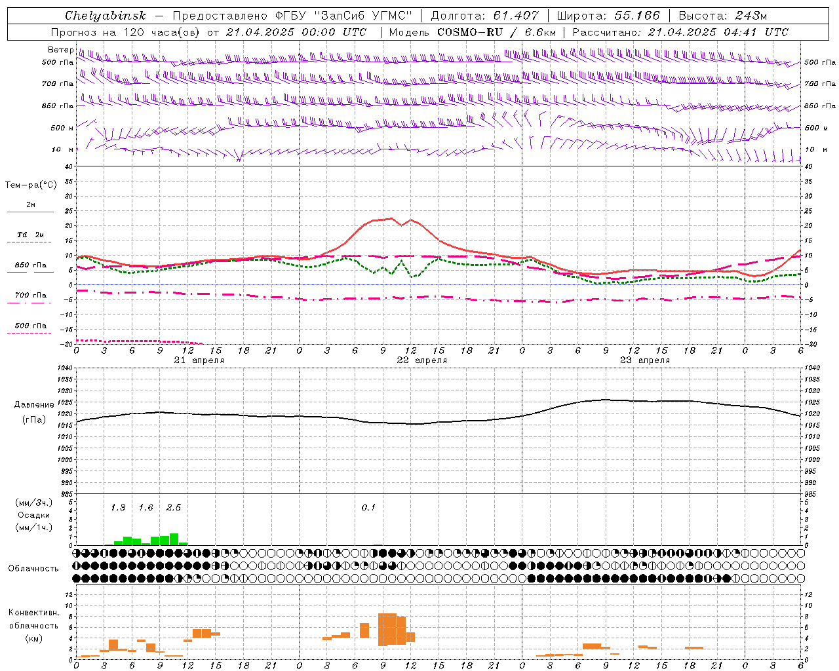Image resolution: width=839 pixels, height=671 pixels.
Task: Click the 'Осадки' precipitation label
Action: point(33,515)
